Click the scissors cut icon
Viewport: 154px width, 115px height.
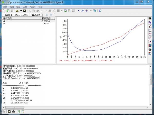[x=30, y=11]
